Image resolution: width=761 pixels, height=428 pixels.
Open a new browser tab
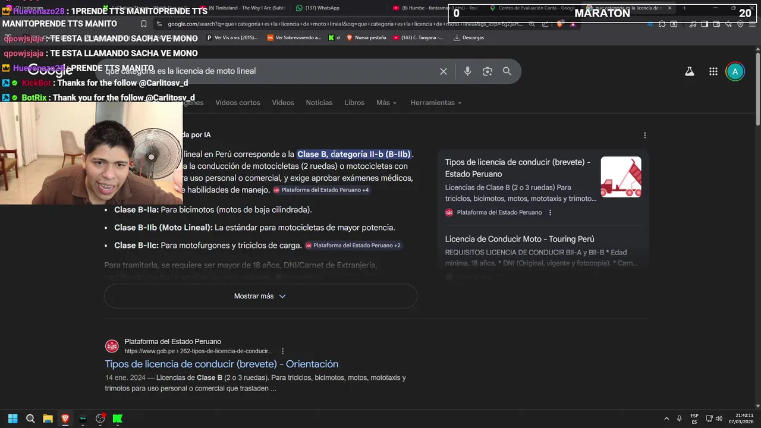(x=684, y=8)
